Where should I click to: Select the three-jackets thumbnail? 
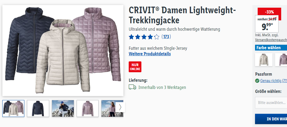click(x=13, y=108)
